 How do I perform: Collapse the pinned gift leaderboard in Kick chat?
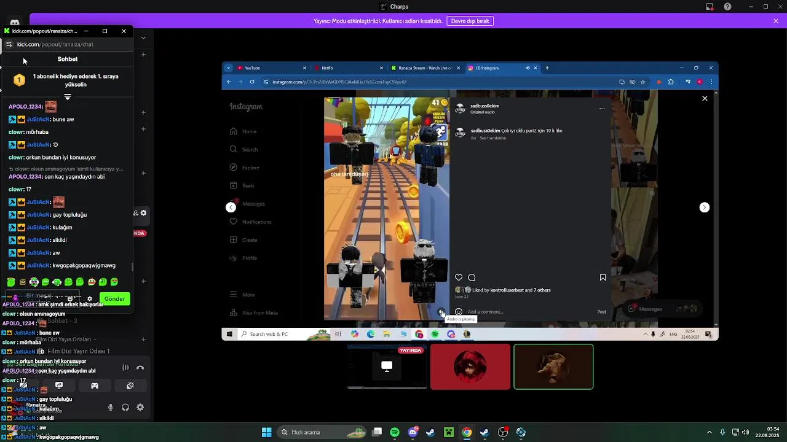(68, 97)
